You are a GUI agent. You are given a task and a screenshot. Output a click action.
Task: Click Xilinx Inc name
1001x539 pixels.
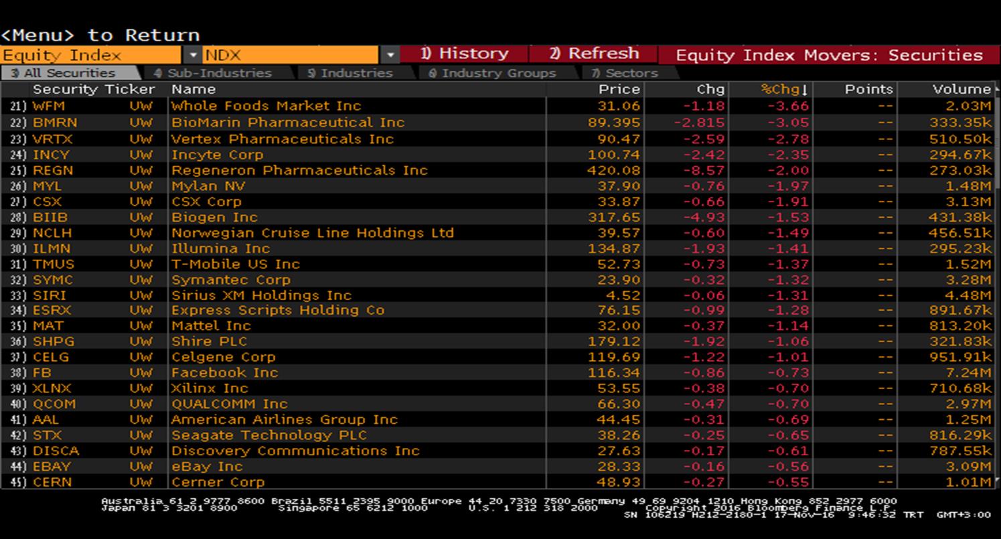210,388
